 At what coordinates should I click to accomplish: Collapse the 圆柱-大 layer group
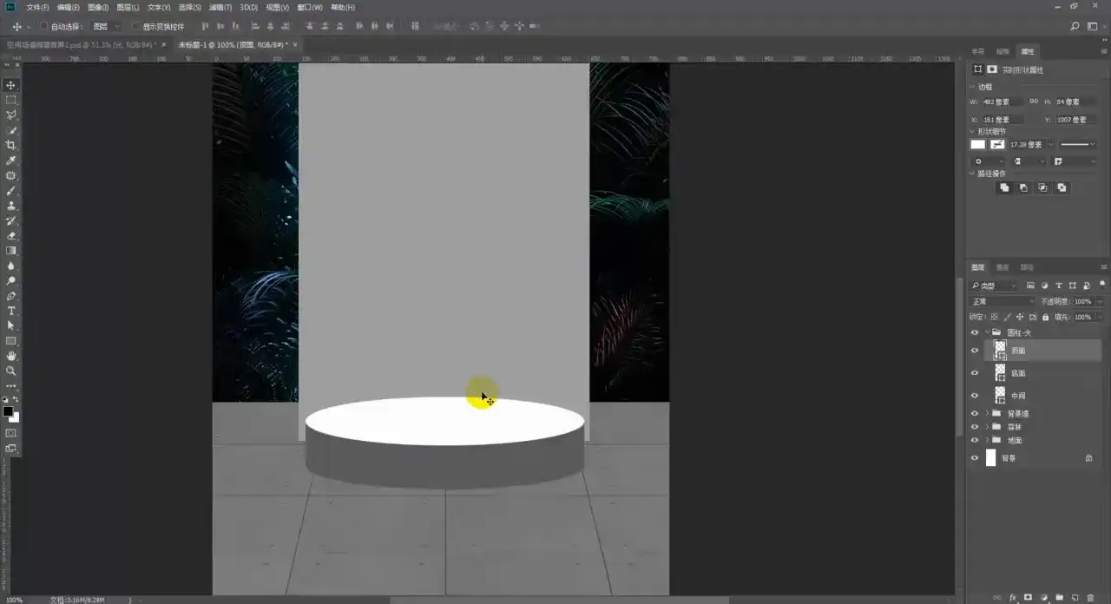pos(987,332)
